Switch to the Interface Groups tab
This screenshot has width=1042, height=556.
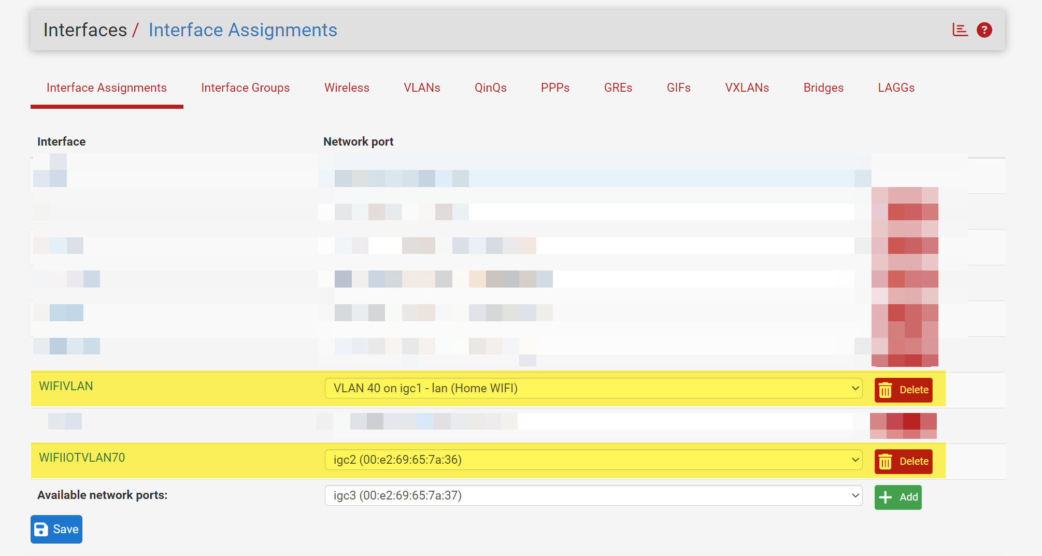245,88
